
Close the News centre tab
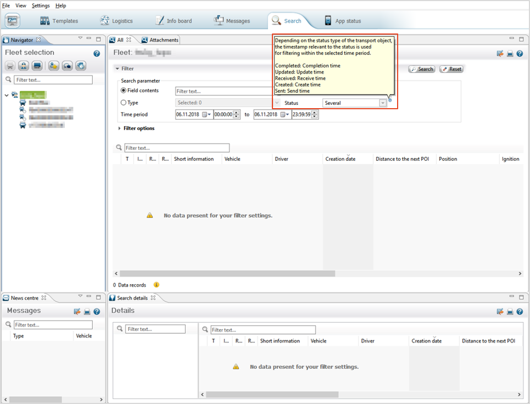[43, 298]
